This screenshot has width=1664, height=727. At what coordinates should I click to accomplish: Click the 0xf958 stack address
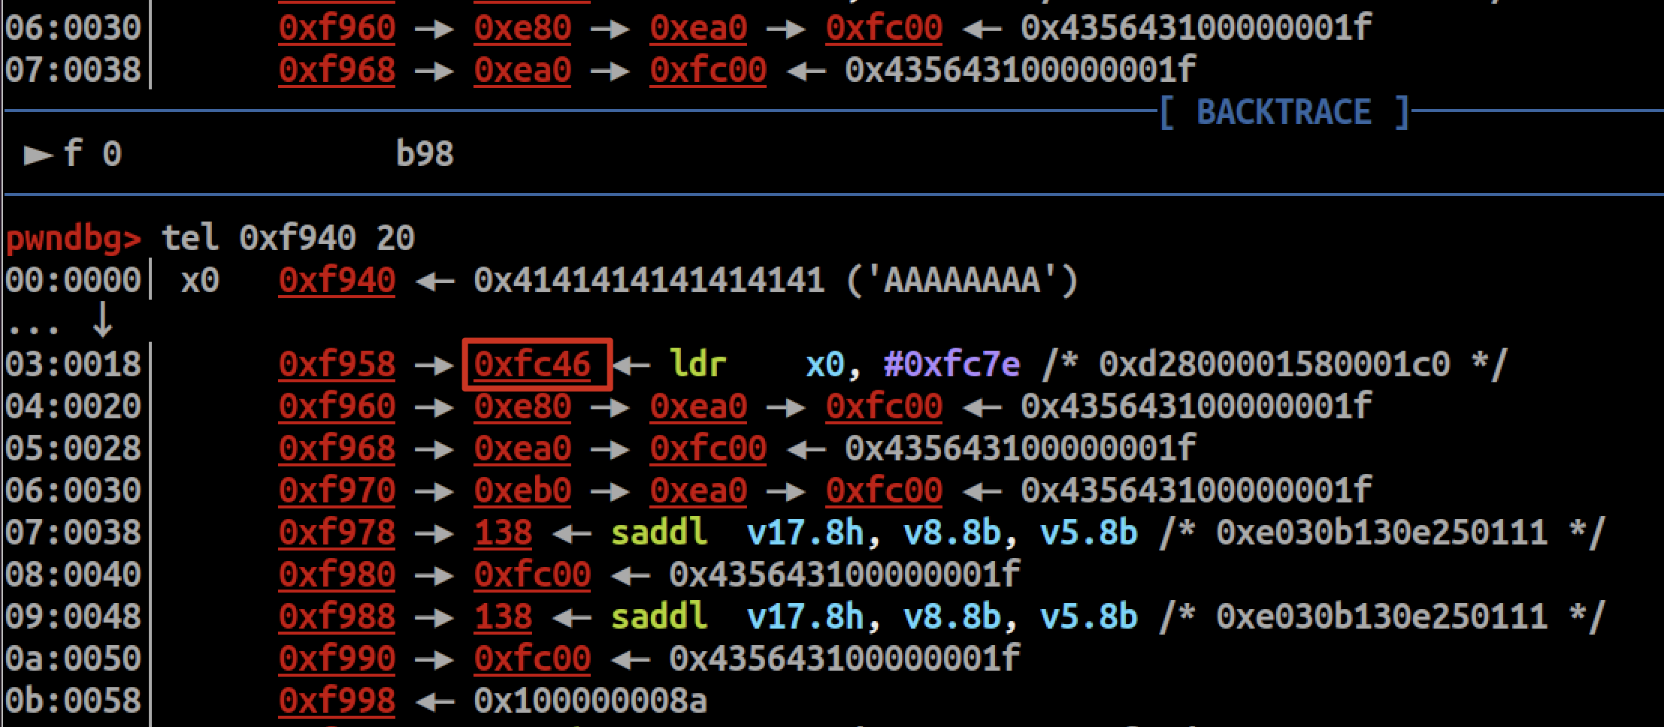[x=337, y=365]
